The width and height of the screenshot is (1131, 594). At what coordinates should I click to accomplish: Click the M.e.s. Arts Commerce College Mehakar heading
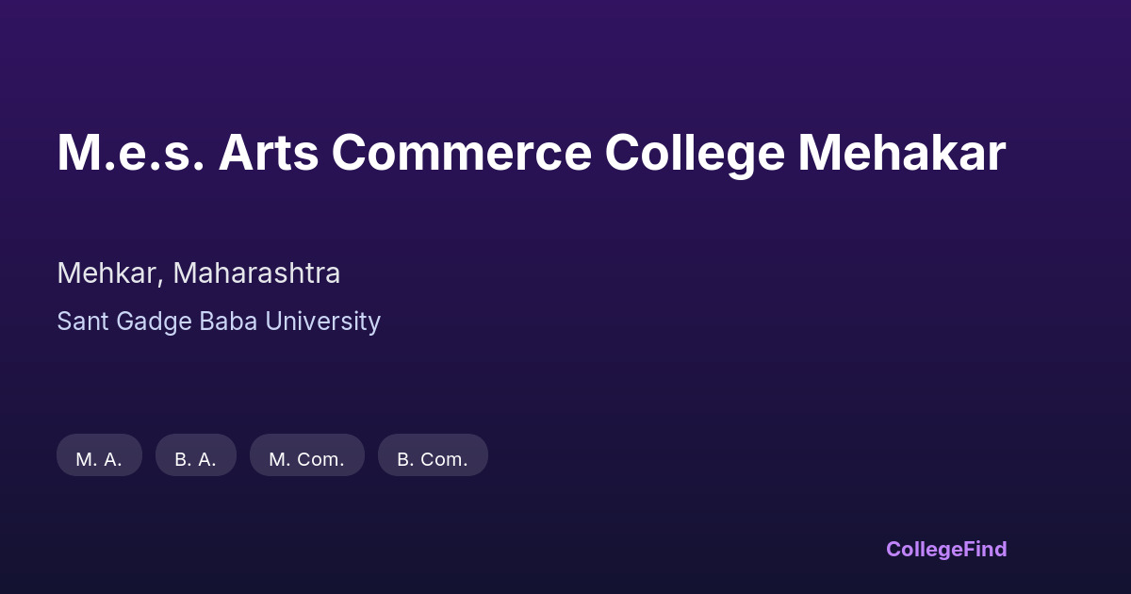(531, 153)
